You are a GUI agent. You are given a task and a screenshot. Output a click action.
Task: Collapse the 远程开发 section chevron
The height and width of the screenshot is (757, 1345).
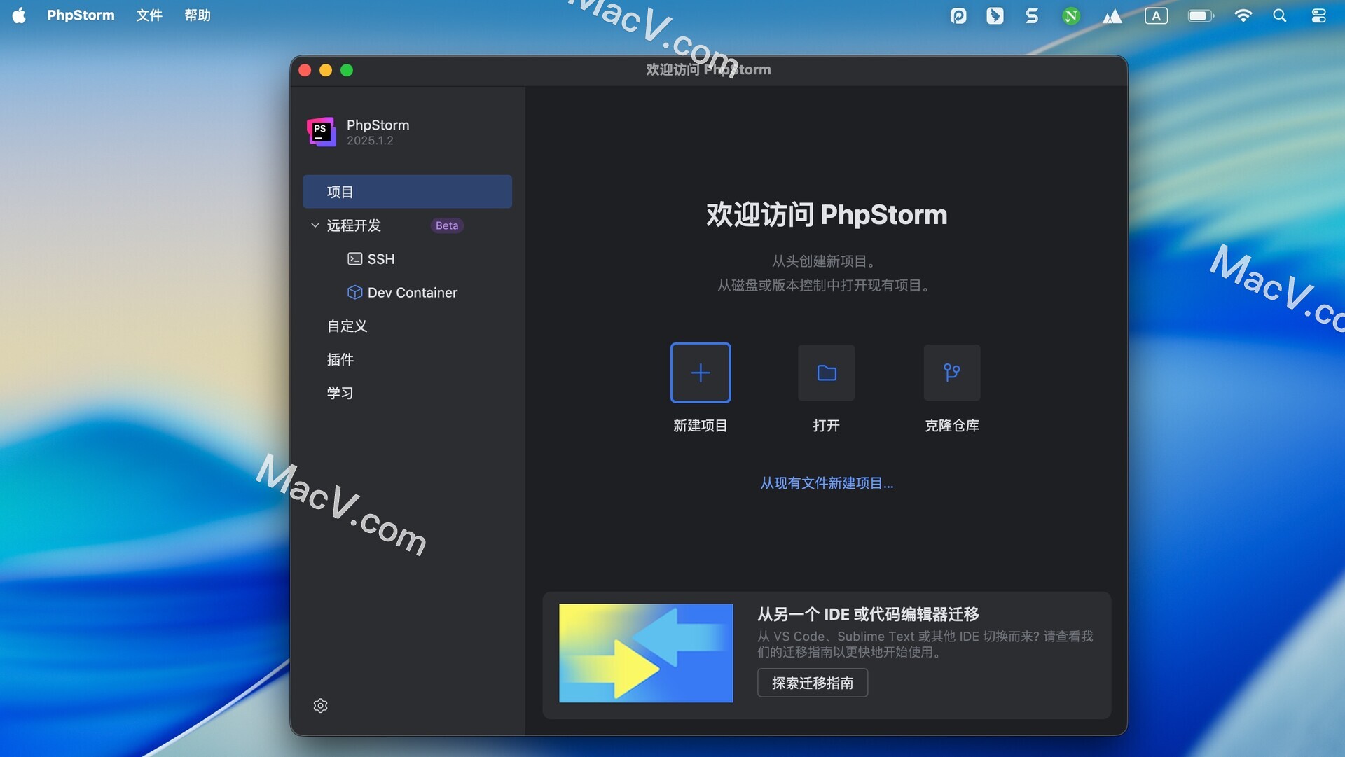(315, 225)
